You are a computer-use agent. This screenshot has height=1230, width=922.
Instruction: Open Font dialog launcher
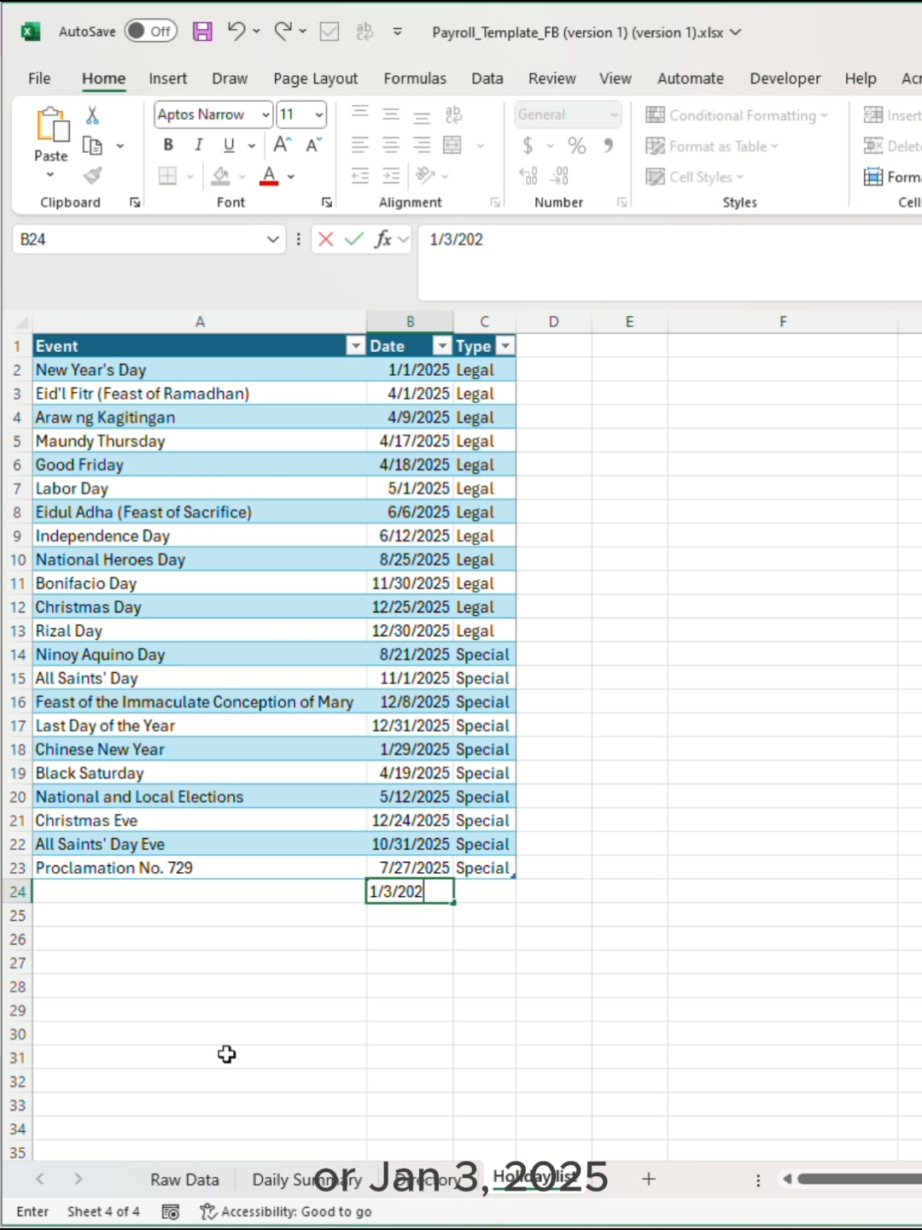(326, 202)
